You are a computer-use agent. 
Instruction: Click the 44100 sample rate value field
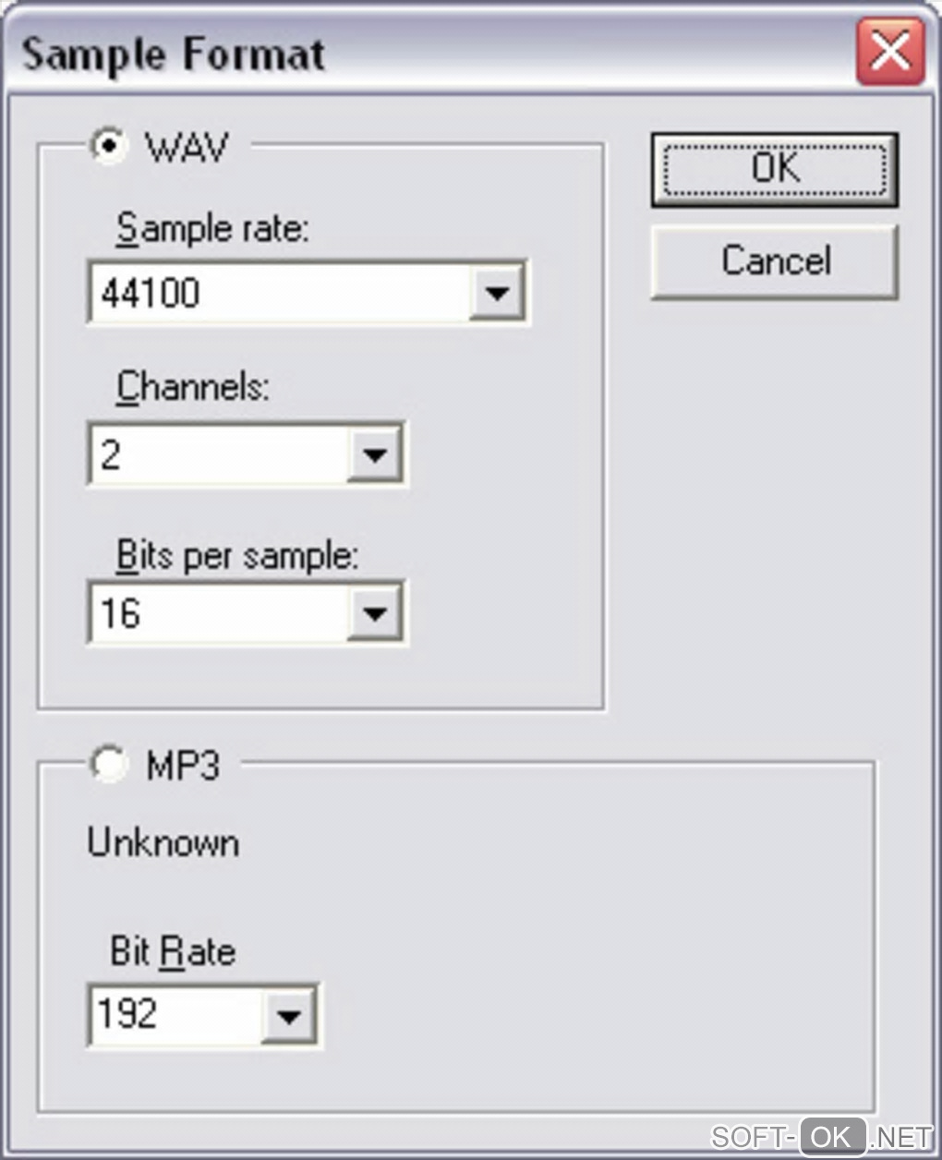(x=277, y=294)
